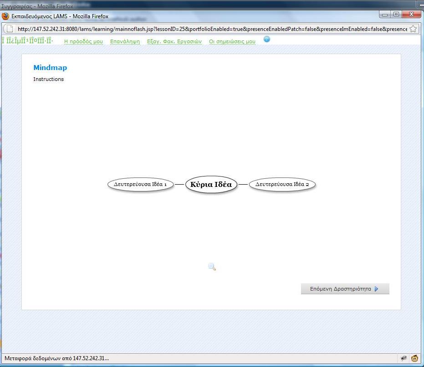The height and width of the screenshot is (367, 424).
Task: Select the Δευτερεύουσα Ιδέα 2 node
Action: tap(282, 185)
